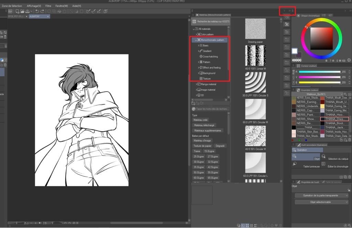Delete selected color in Ensemble couleurs
Screen dimensions: 352x228
350,140
